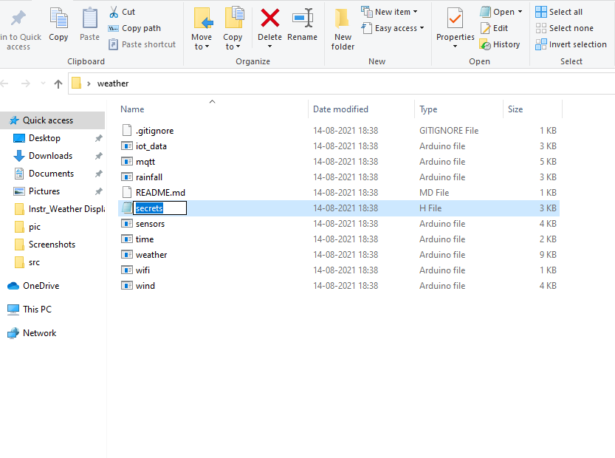The width and height of the screenshot is (615, 458).
Task: Click the Up arrow navigation button
Action: (58, 83)
